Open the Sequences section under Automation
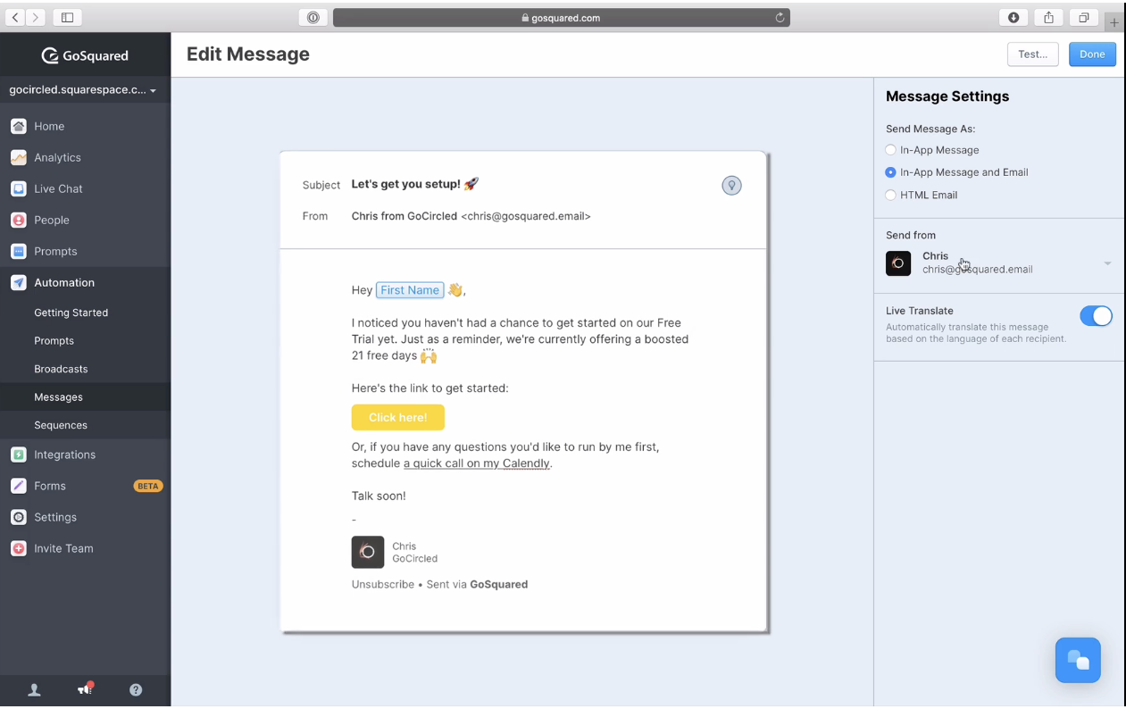Viewport: 1126px width, 709px height. 59,425
